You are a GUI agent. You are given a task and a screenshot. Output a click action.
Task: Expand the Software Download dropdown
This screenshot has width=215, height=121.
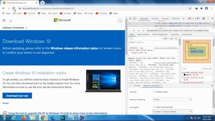click(15, 28)
